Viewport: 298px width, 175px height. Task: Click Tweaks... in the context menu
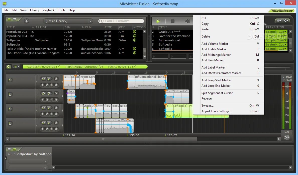tap(228, 106)
